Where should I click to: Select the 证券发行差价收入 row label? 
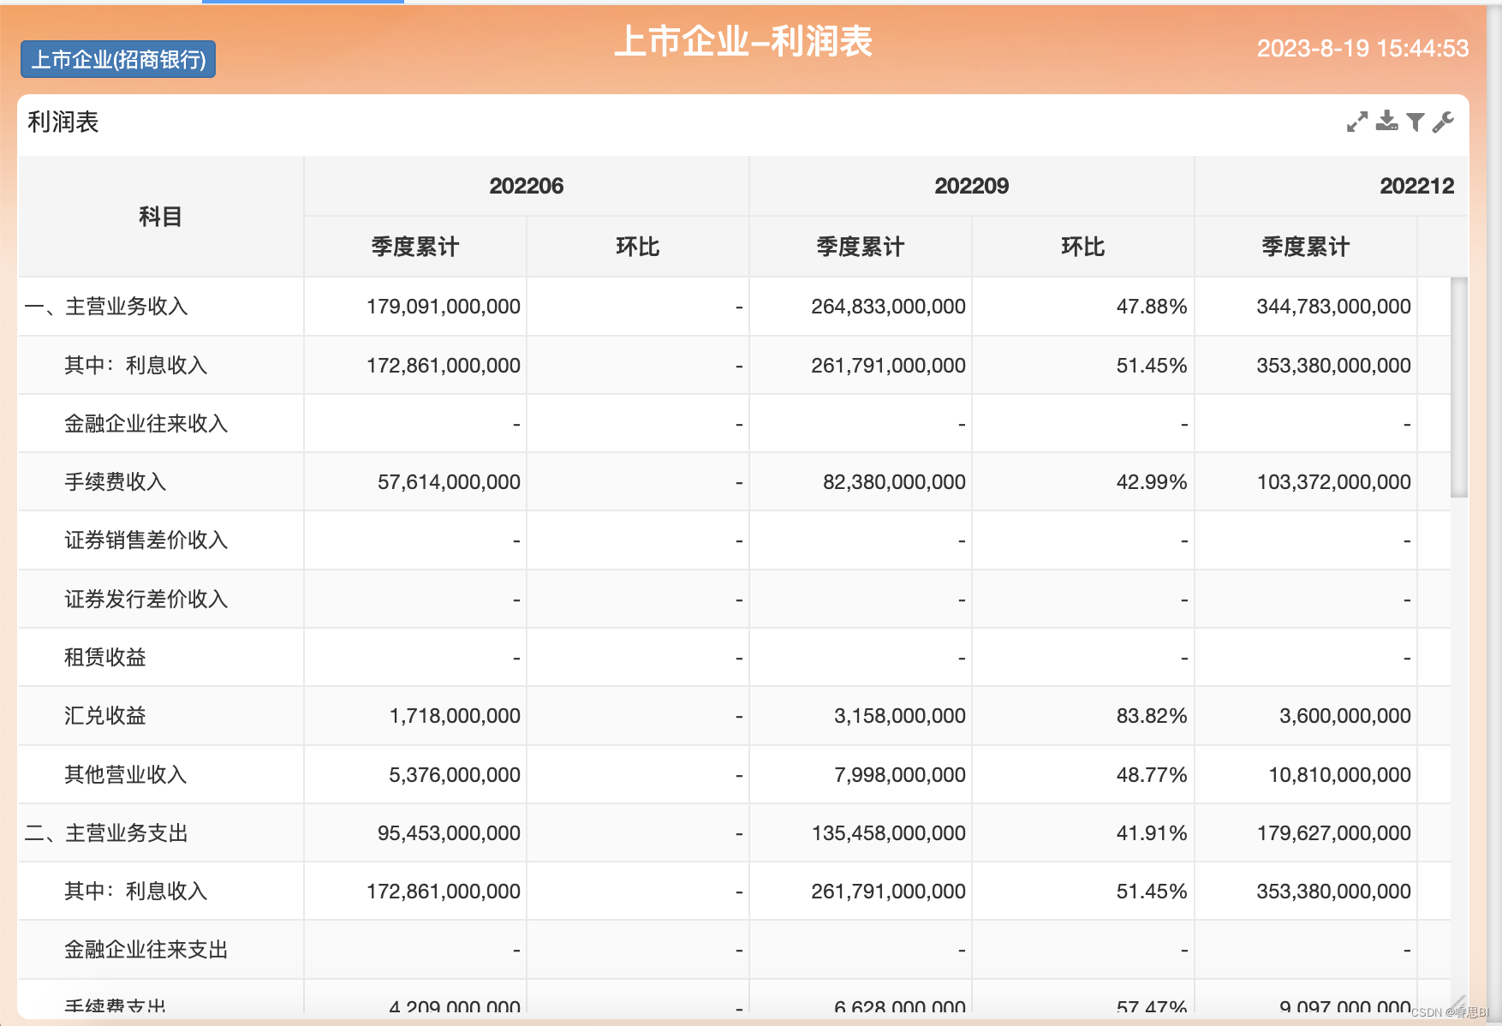point(146,599)
